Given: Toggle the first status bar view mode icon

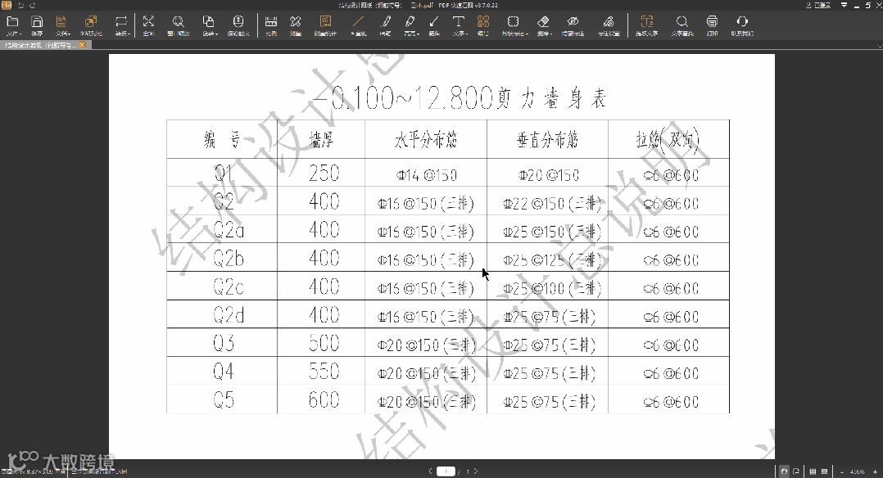Looking at the screenshot, I should (x=785, y=471).
